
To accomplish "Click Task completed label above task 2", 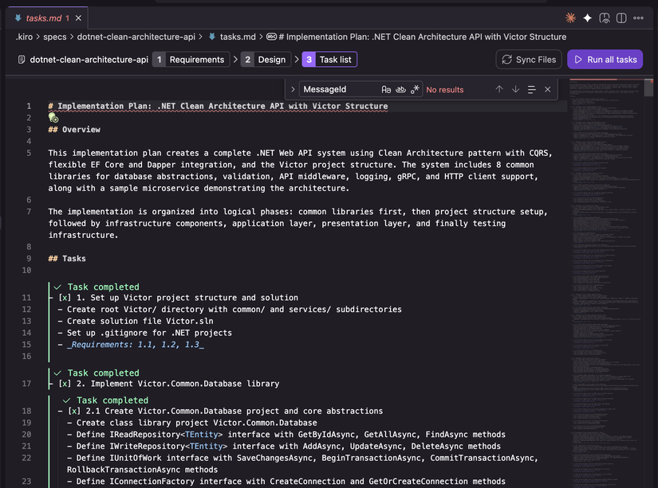I will 103,373.
